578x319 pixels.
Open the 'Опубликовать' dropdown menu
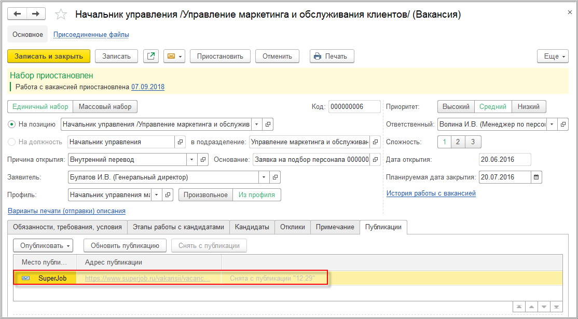tap(44, 245)
